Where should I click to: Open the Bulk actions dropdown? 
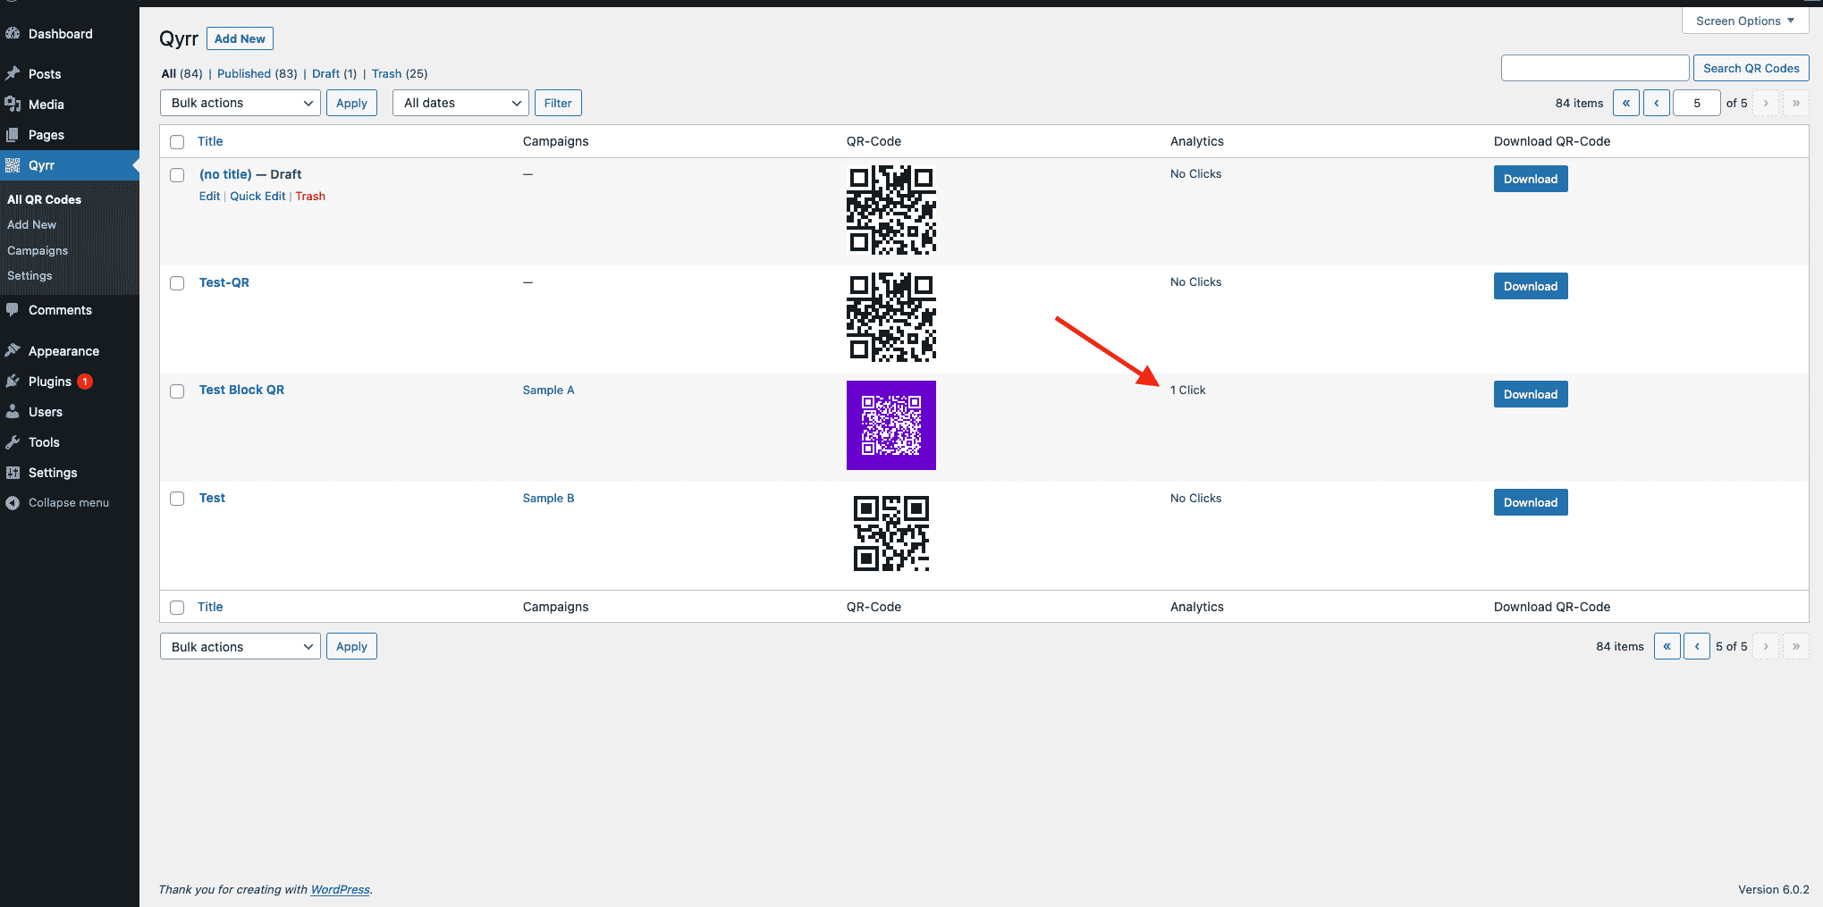tap(240, 103)
